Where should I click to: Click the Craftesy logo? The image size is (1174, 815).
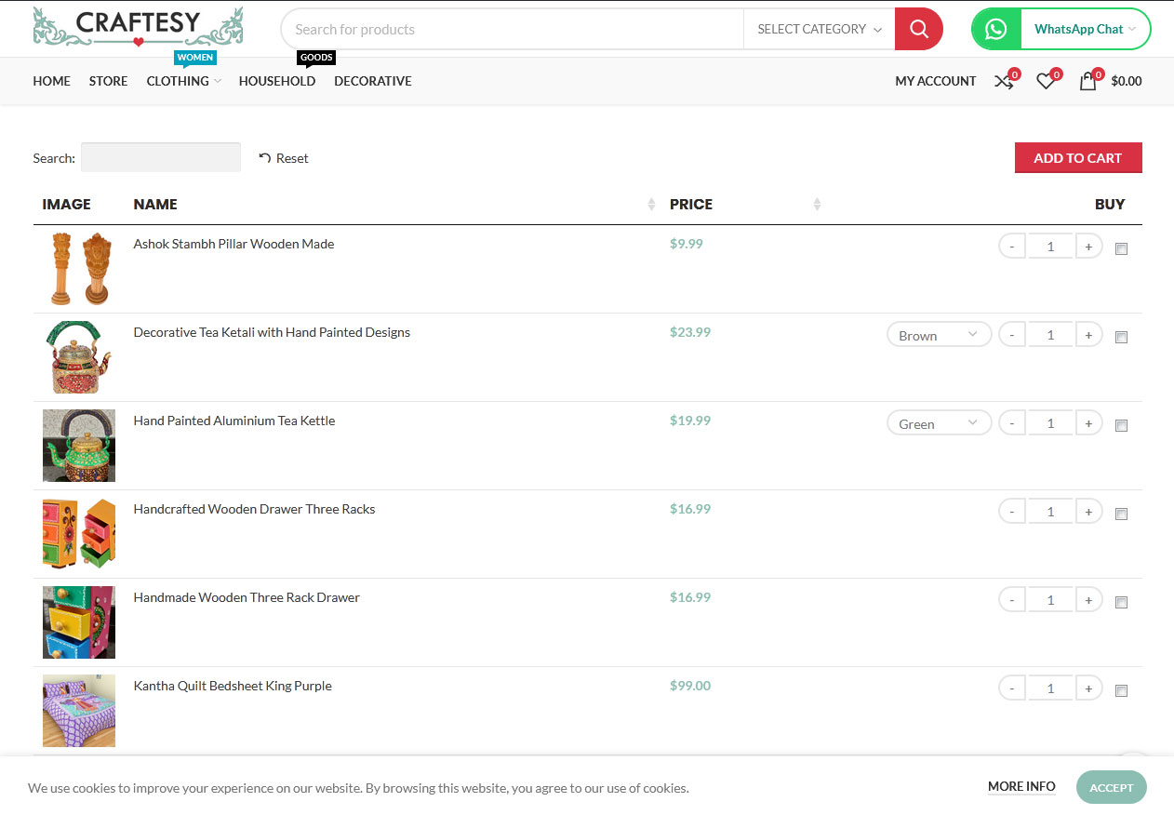pyautogui.click(x=138, y=28)
